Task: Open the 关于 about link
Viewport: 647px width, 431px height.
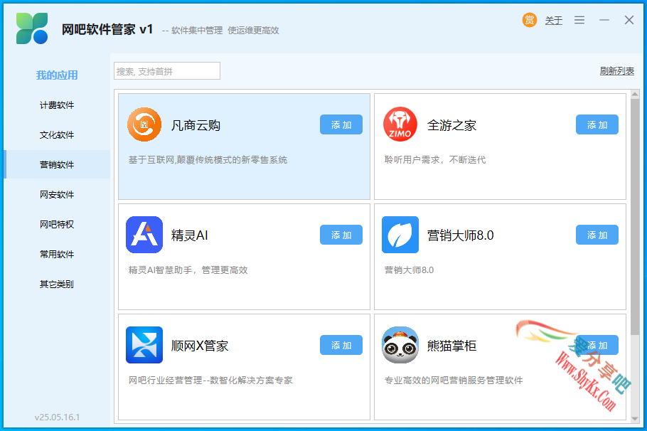Action: (x=553, y=20)
